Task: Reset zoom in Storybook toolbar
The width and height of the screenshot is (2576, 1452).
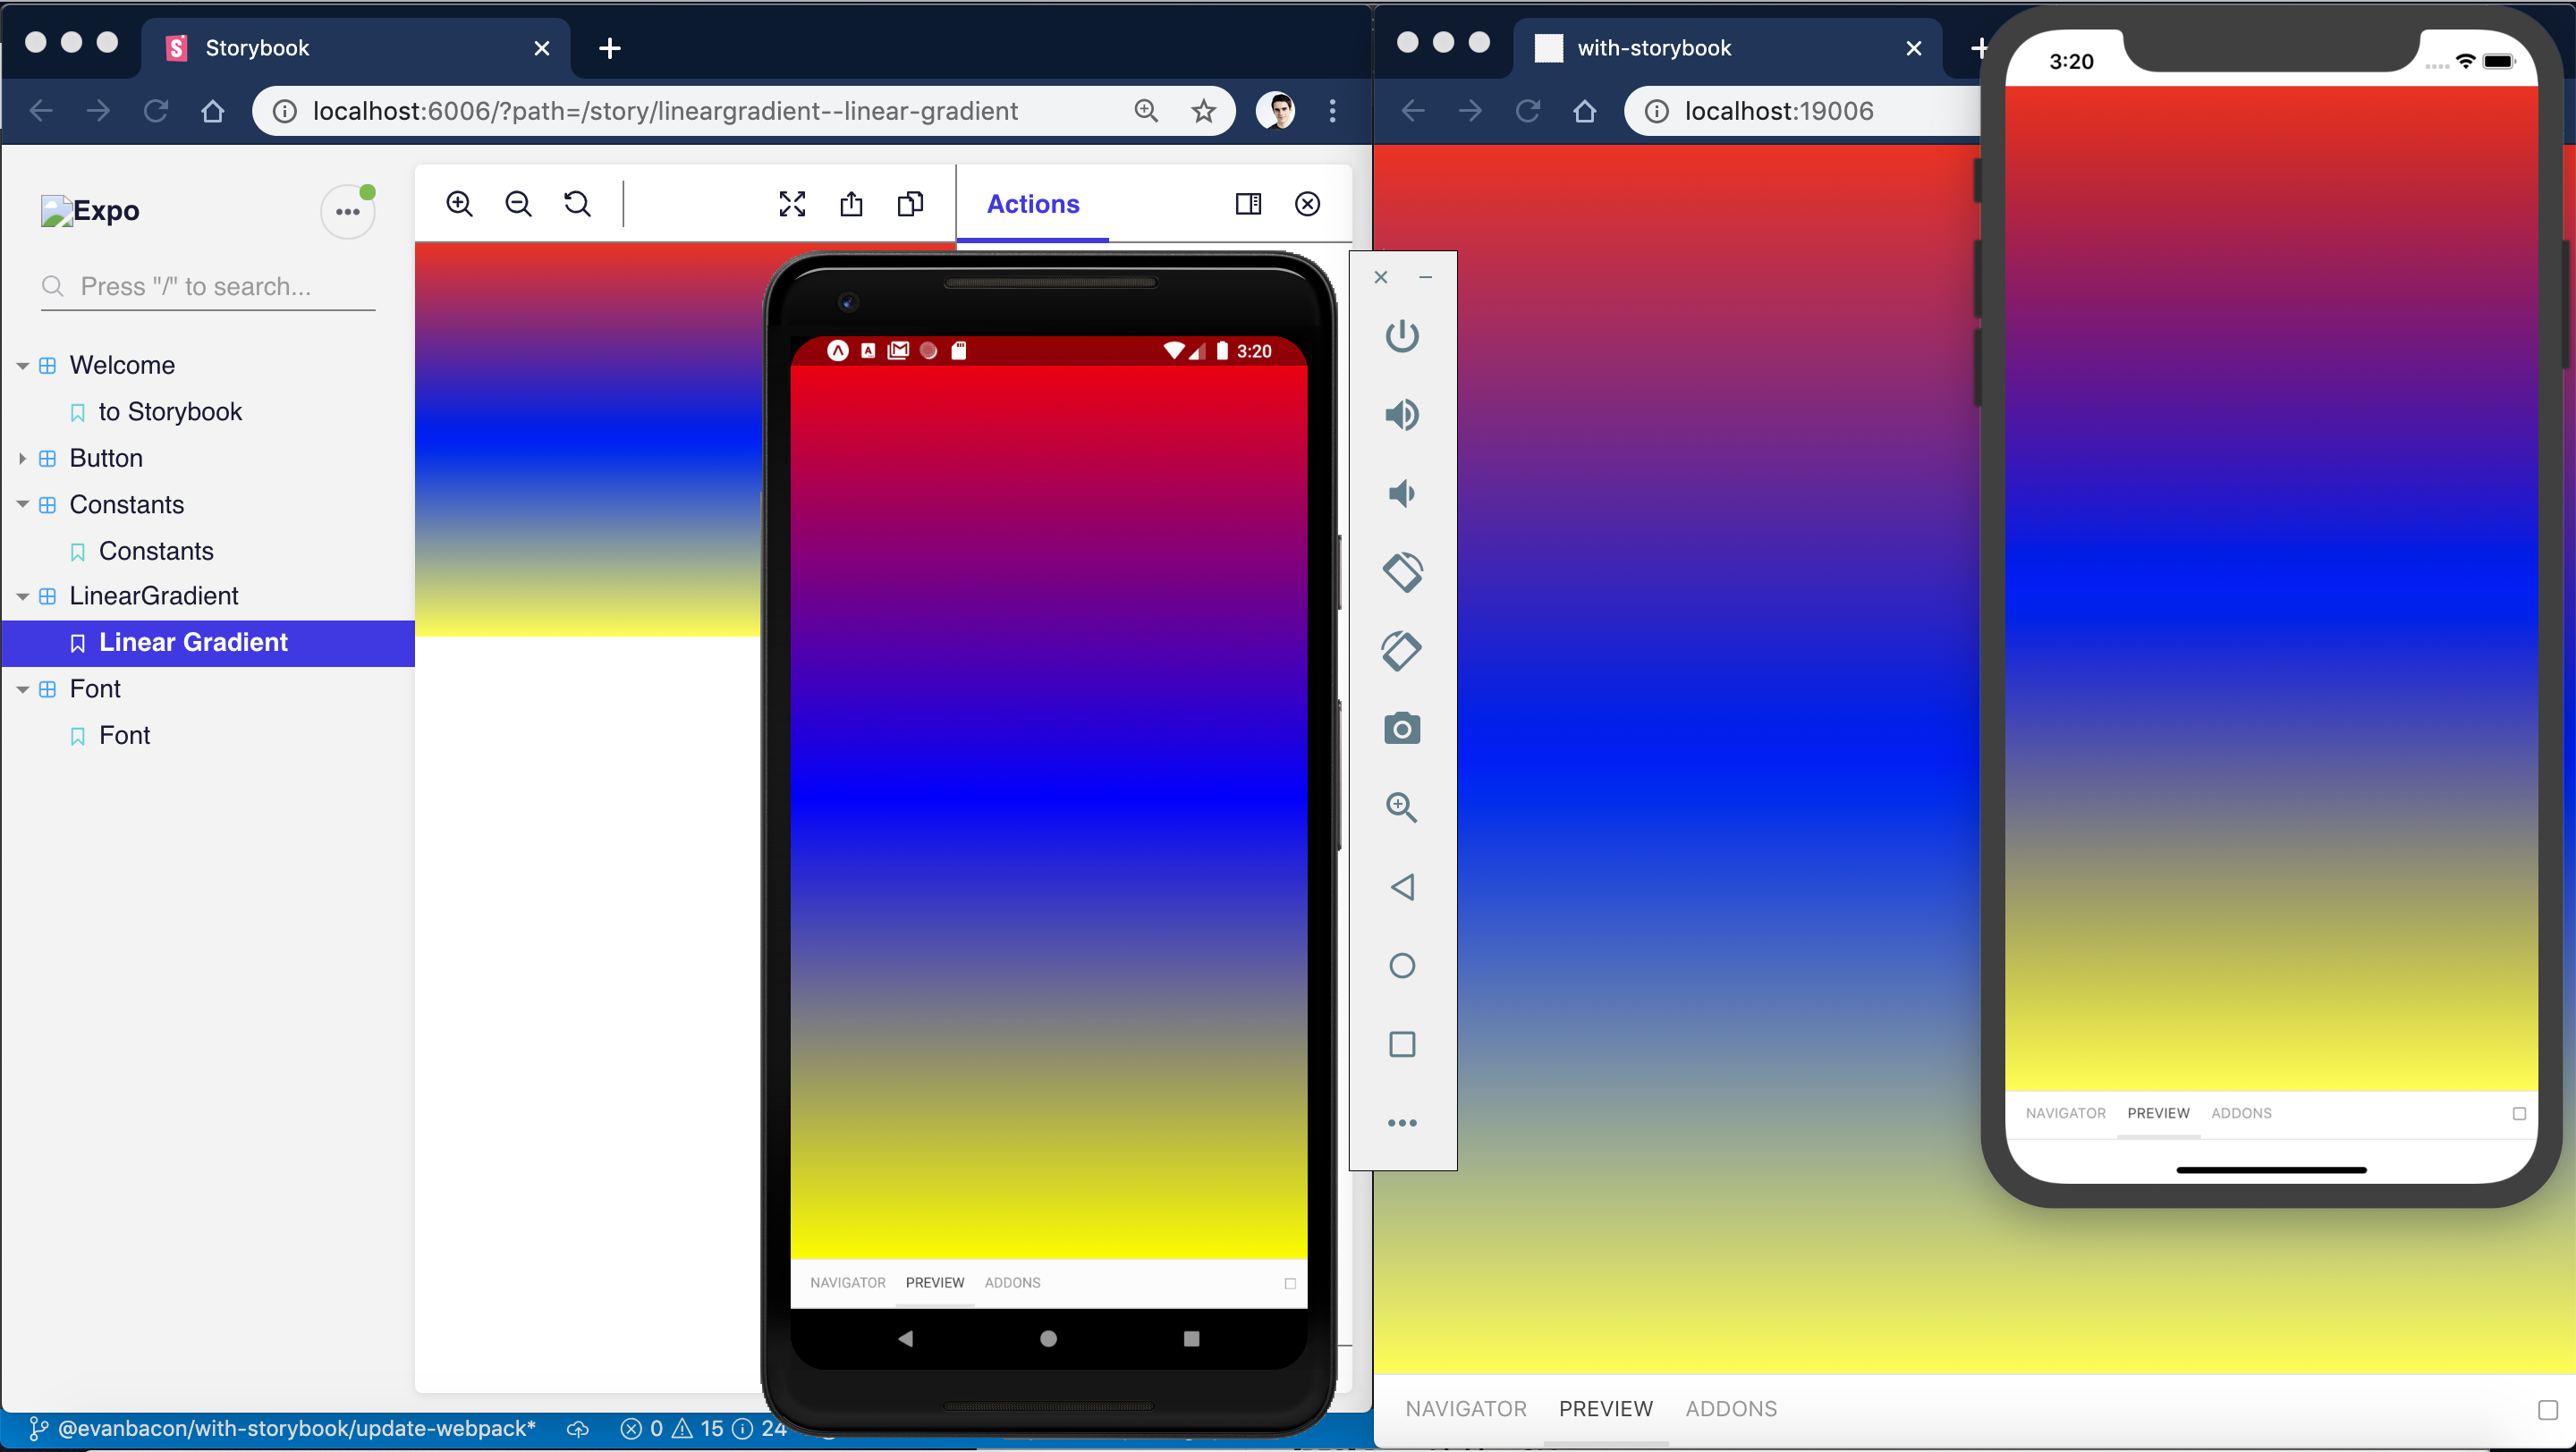Action: pyautogui.click(x=578, y=204)
